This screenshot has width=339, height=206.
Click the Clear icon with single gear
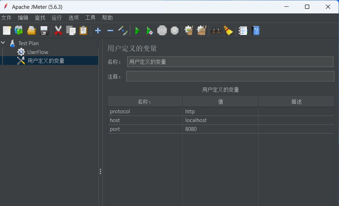(189, 30)
